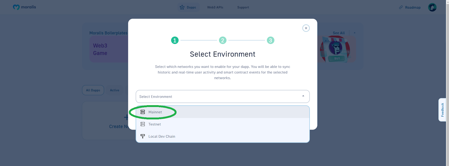Click the Testnet dashed server icon

click(143, 124)
